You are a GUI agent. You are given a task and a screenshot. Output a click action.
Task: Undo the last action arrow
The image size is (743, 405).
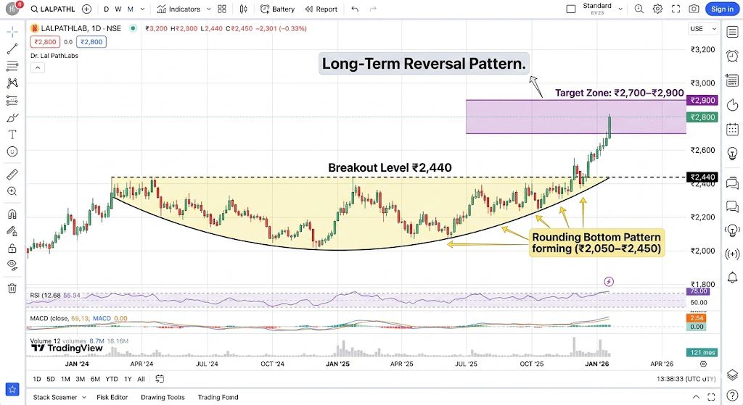pyautogui.click(x=355, y=9)
